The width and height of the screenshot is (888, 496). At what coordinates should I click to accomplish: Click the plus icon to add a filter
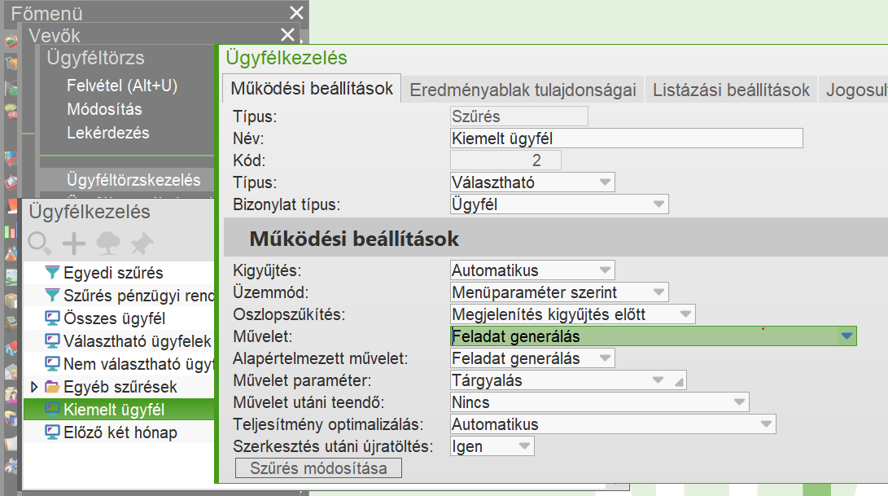click(74, 243)
